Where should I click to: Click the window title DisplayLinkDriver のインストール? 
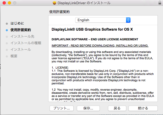[84, 3]
